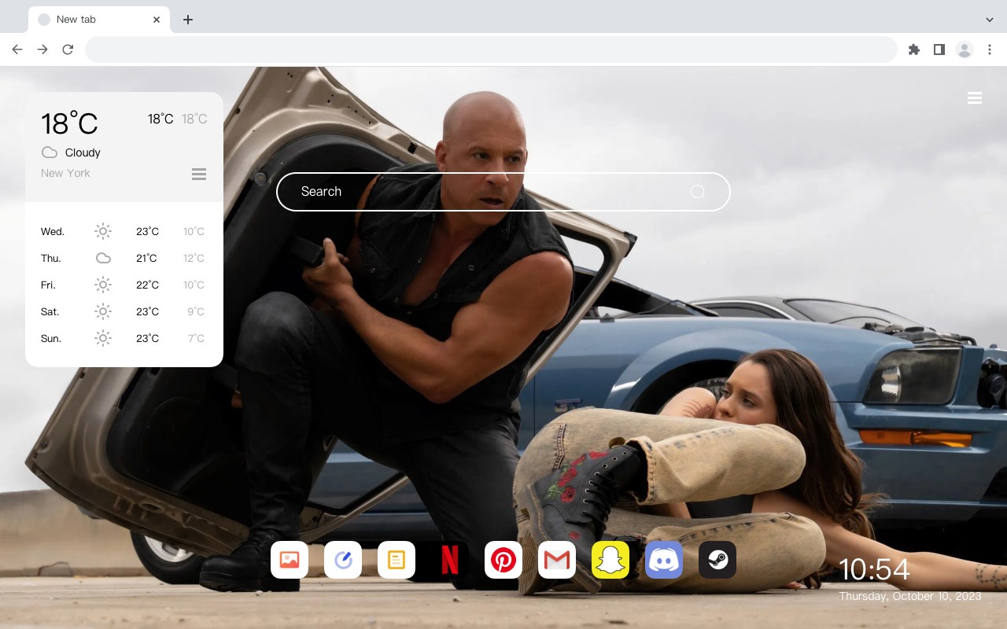1007x629 pixels.
Task: Click the magnifier icon in search box
Action: 698,192
